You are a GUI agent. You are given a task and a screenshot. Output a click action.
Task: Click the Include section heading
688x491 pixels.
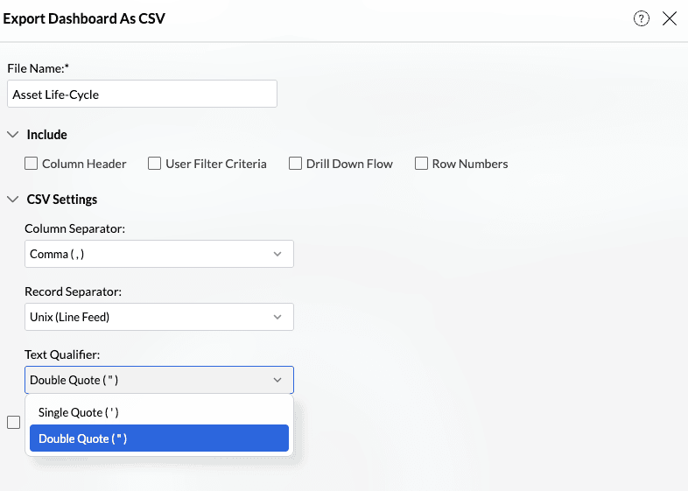pyautogui.click(x=47, y=135)
